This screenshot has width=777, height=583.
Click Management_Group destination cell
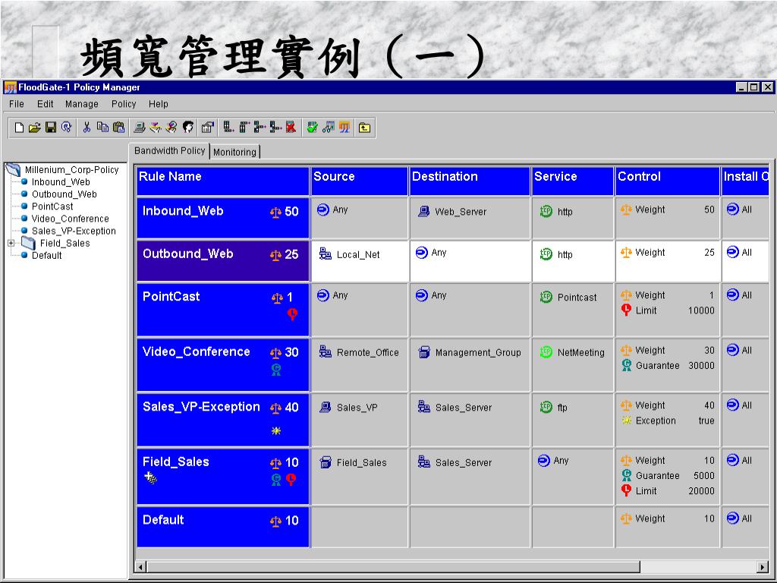point(470,365)
